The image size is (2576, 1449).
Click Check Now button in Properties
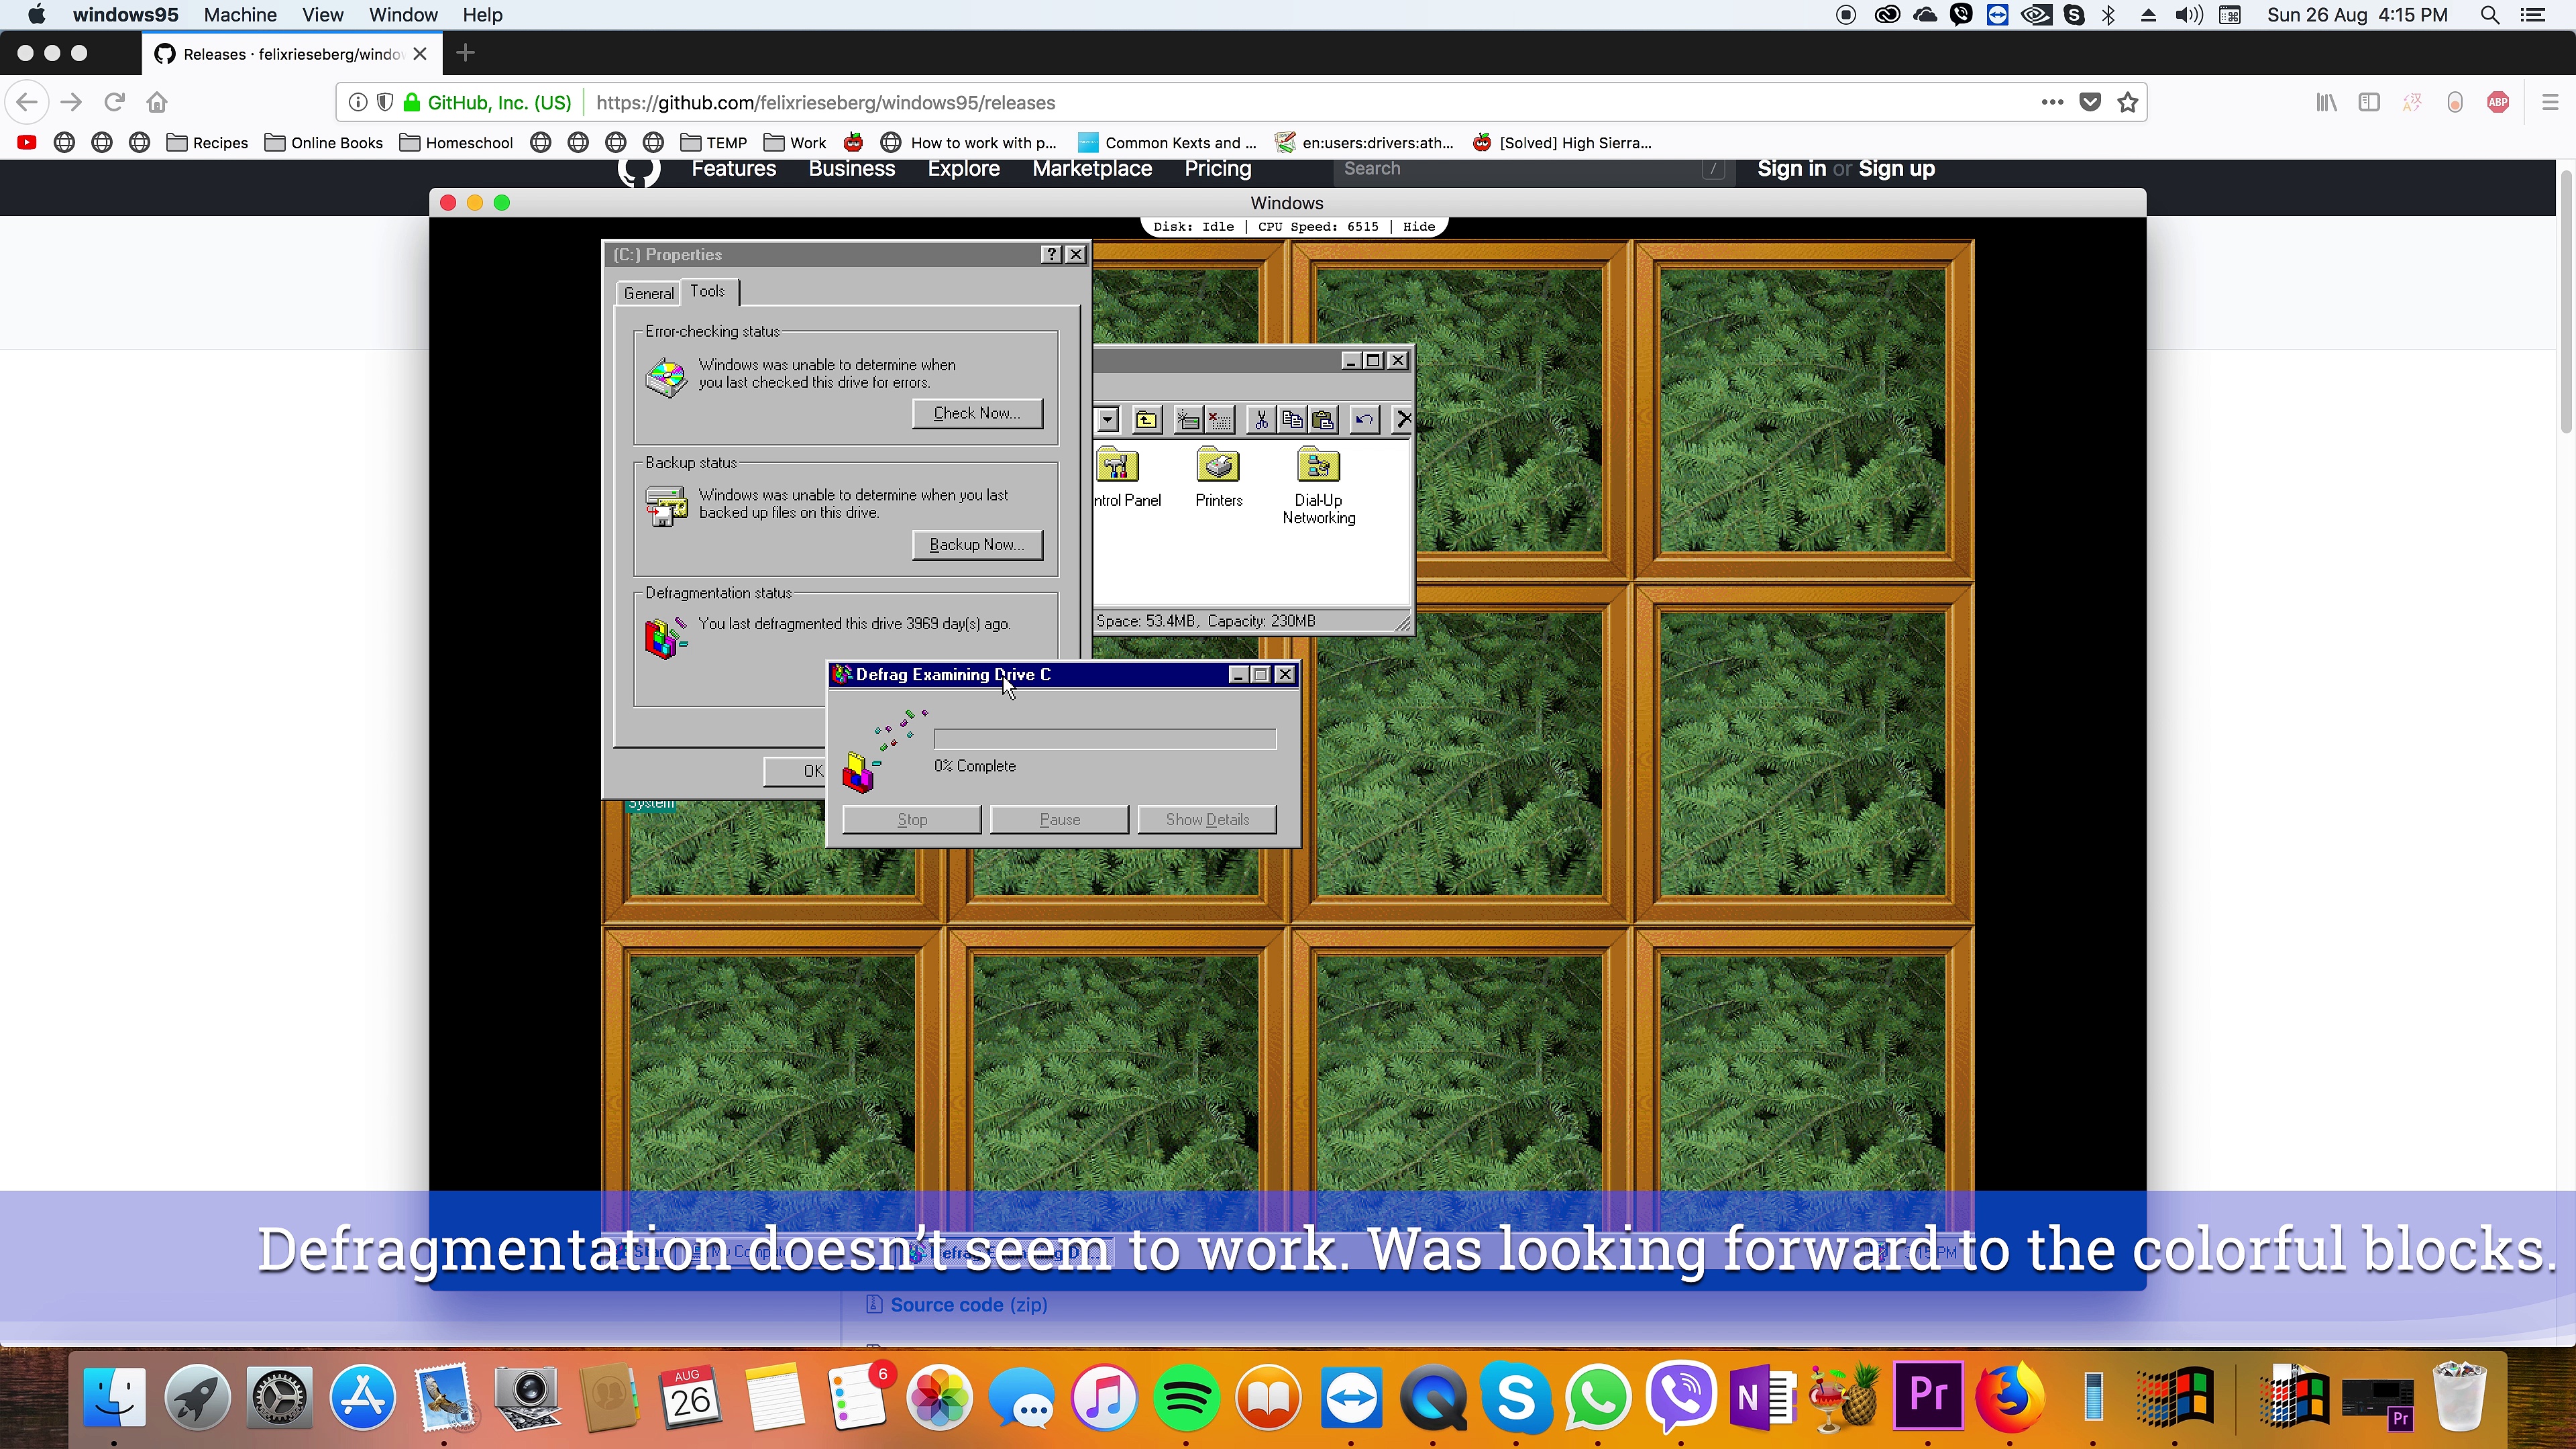(977, 413)
